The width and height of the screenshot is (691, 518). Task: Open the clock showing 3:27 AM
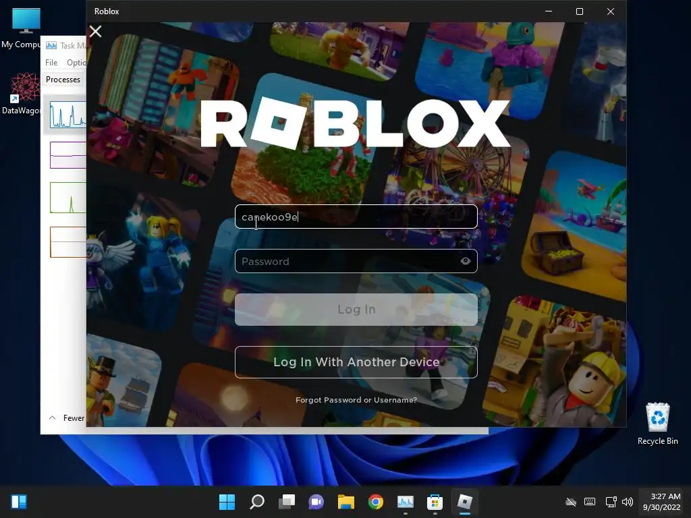[661, 501]
